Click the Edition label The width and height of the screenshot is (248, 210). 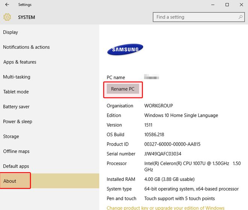tap(114, 115)
